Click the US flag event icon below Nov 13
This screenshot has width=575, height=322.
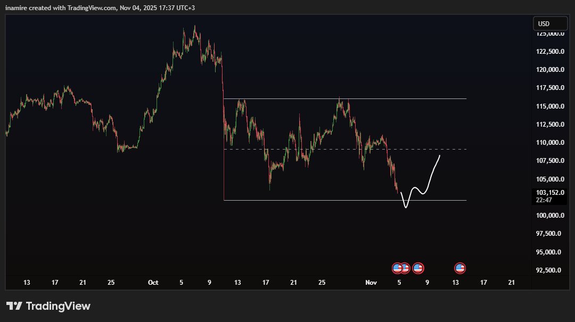click(459, 268)
